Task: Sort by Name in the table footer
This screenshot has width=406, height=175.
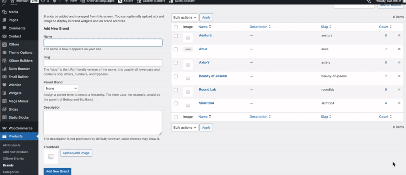Action: pos(205,117)
